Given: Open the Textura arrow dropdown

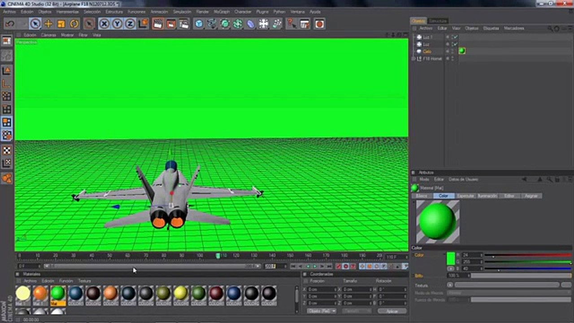Looking at the screenshot, I should pyautogui.click(x=450, y=285).
